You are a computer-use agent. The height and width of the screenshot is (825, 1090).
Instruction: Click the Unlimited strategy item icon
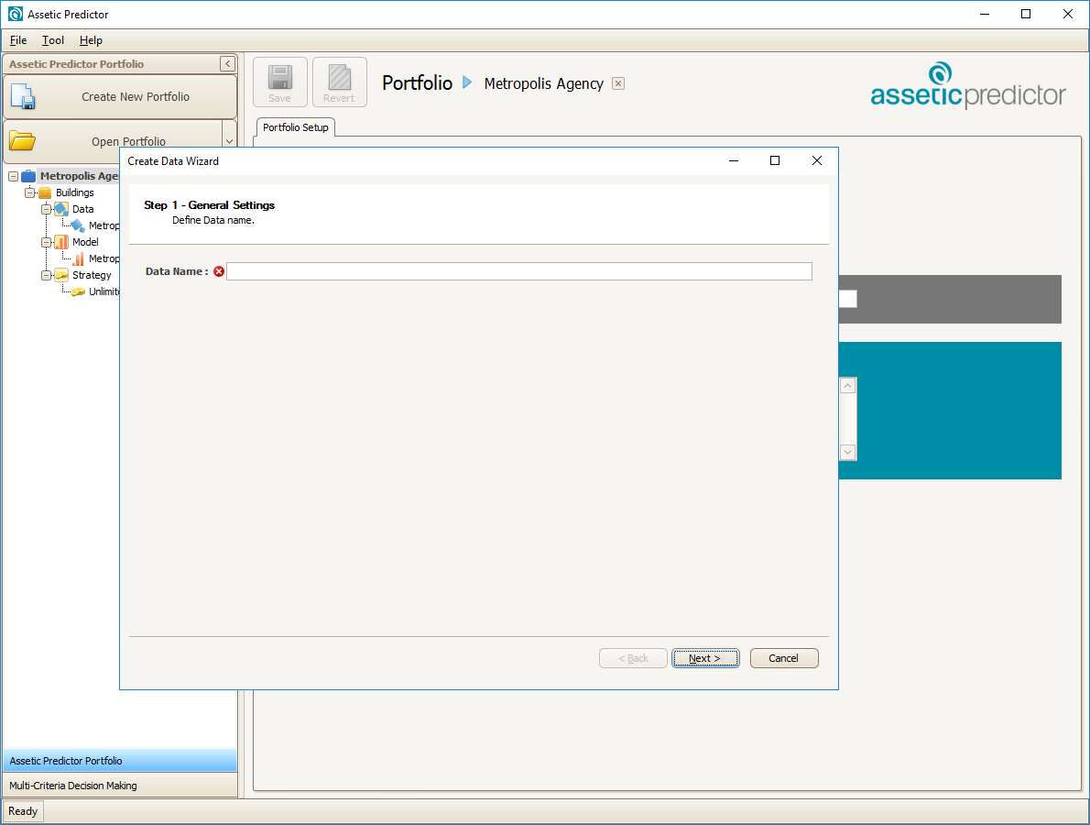click(x=78, y=291)
